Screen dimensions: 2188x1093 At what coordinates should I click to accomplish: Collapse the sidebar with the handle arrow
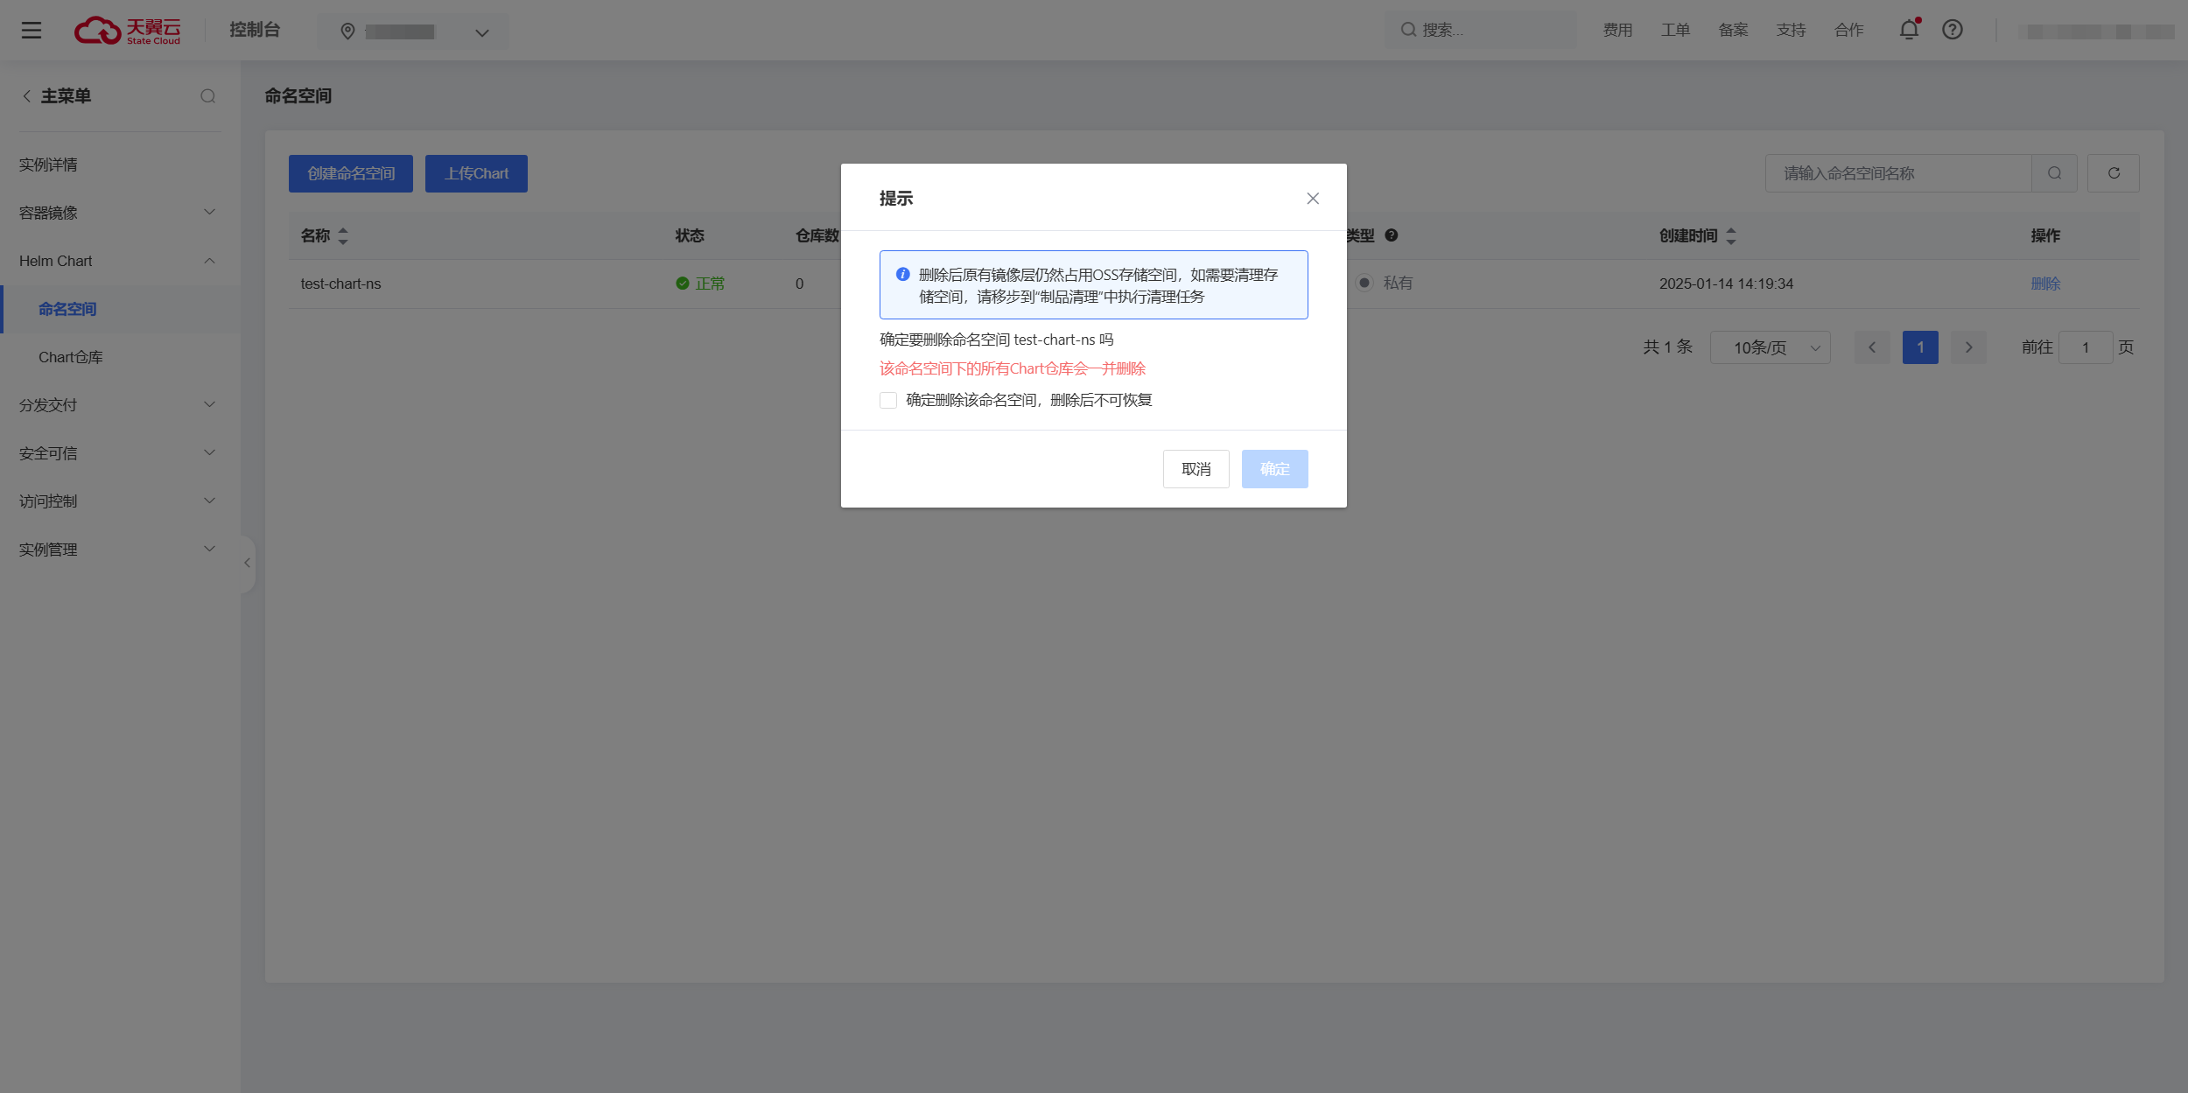pos(247,563)
